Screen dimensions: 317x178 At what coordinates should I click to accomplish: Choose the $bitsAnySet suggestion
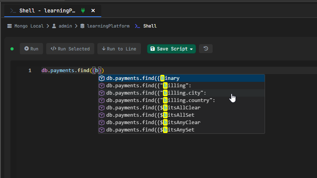coord(182,130)
